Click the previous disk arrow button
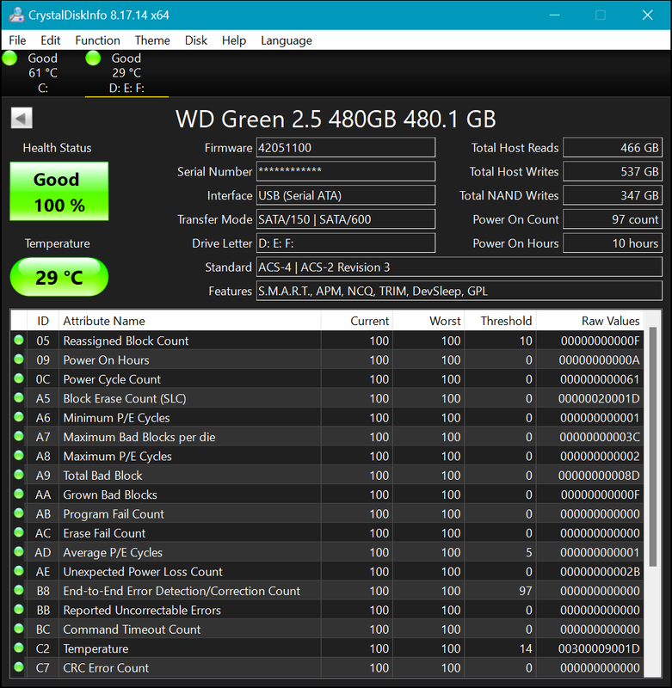The image size is (672, 688). coord(22,118)
